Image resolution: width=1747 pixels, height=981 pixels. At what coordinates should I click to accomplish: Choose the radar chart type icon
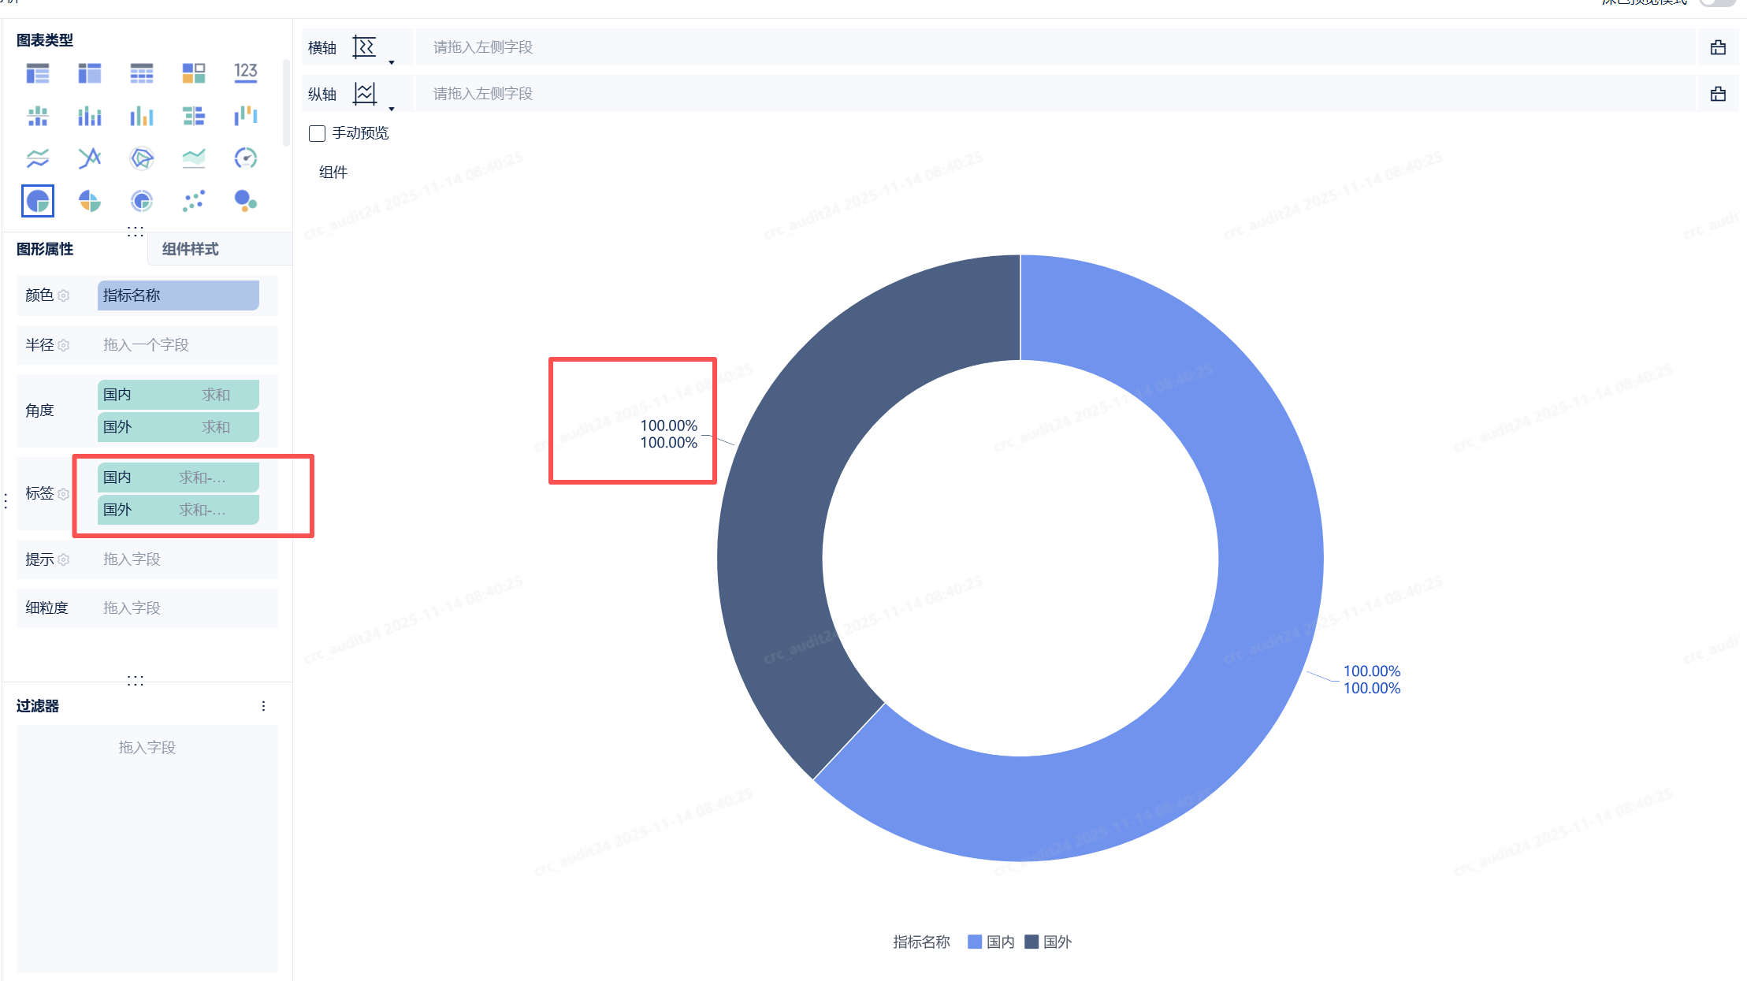[x=142, y=158]
